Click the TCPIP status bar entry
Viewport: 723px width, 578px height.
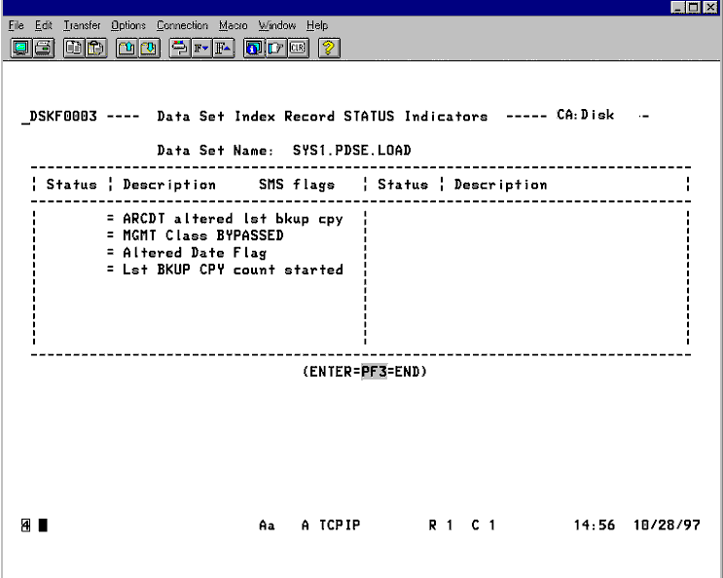[340, 525]
